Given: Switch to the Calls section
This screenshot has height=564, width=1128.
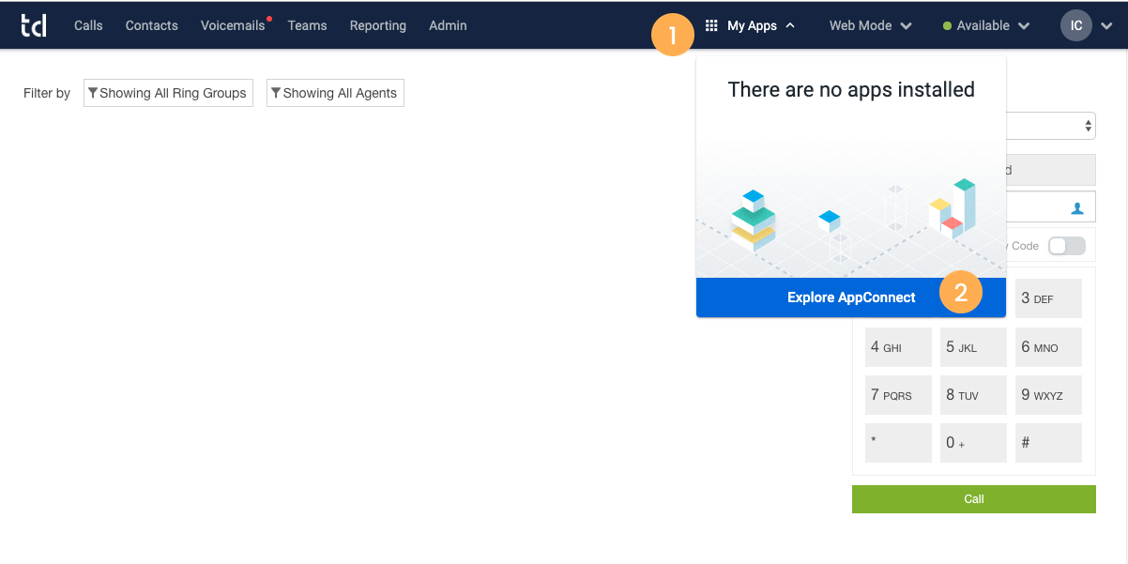Looking at the screenshot, I should (88, 25).
